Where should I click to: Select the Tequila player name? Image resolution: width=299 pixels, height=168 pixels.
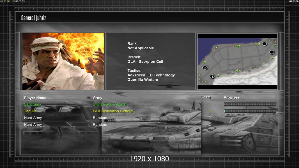(30, 111)
